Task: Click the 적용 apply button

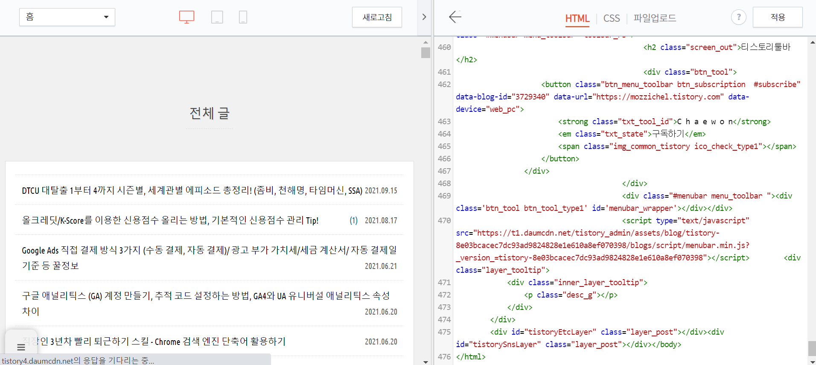Action: click(778, 17)
